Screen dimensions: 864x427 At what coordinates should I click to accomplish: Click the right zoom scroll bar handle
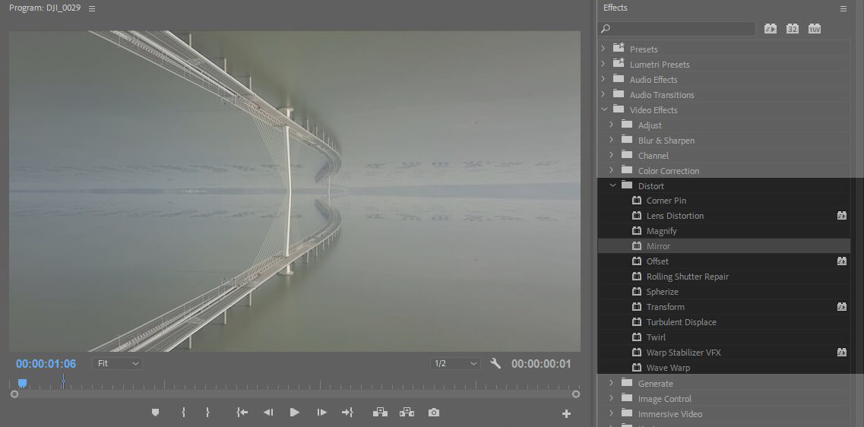coord(576,394)
